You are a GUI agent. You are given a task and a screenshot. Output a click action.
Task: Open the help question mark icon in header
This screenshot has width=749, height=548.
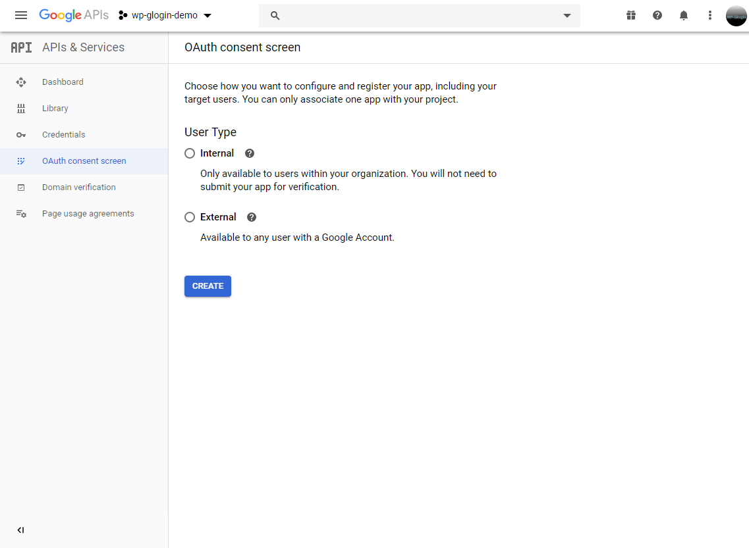pos(657,15)
